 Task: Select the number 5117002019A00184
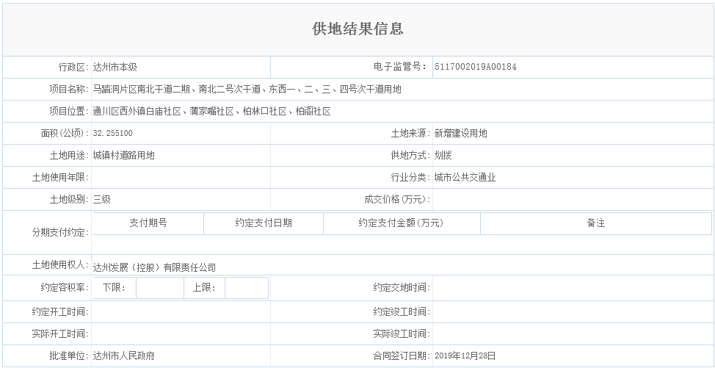pos(476,67)
